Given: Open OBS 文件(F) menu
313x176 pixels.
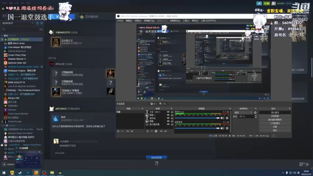Looking at the screenshot, I should (x=120, y=21).
